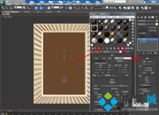Click the object color swatch

157,21
